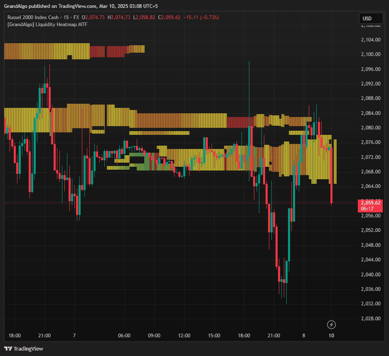Screen dimensions: 389x356
Task: Click the TradingView logo at bottom left
Action: tap(23, 349)
